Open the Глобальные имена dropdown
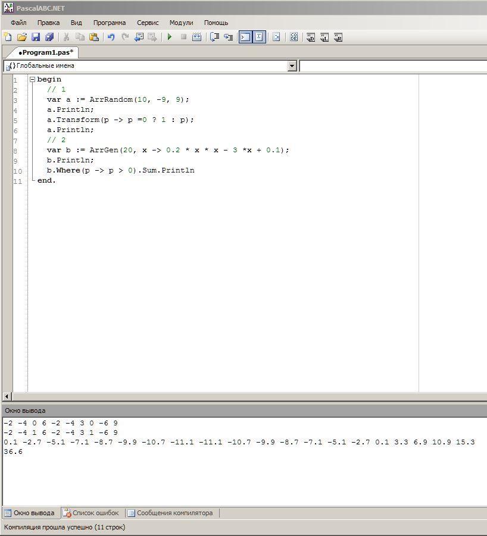This screenshot has height=536, width=487. pos(292,66)
